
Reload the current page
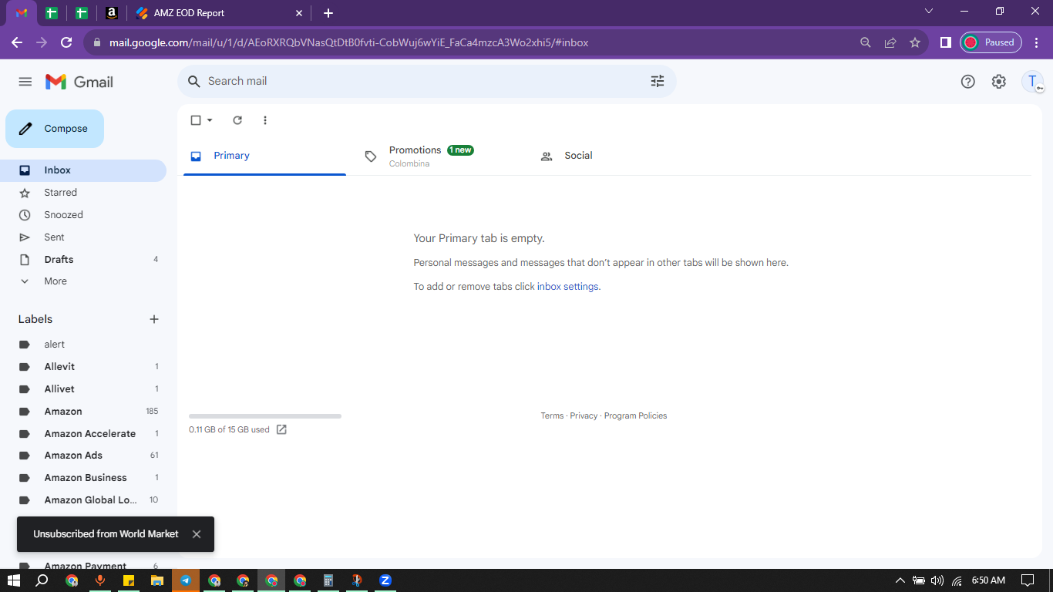click(66, 42)
